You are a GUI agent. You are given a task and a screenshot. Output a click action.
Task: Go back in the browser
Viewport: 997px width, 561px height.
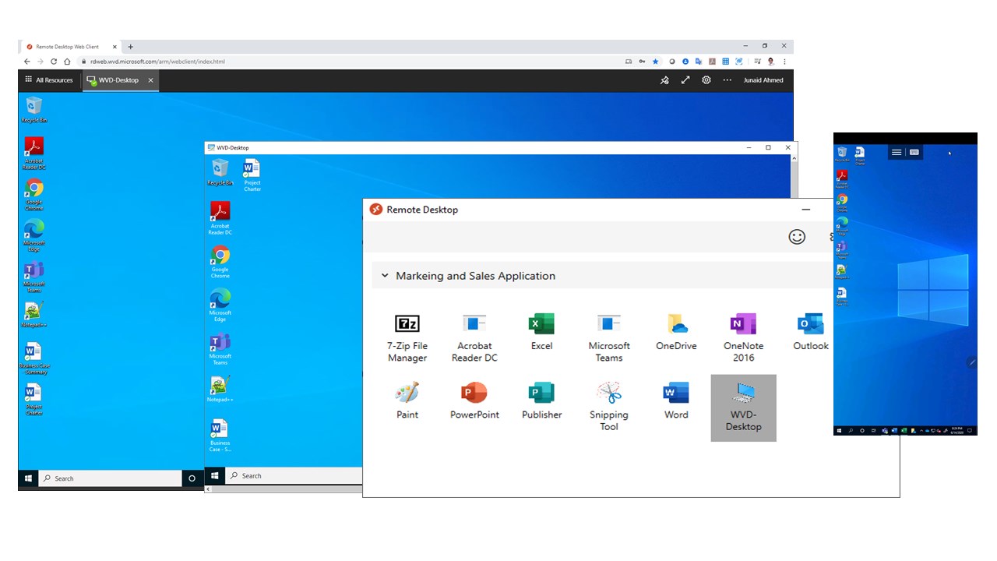click(27, 62)
